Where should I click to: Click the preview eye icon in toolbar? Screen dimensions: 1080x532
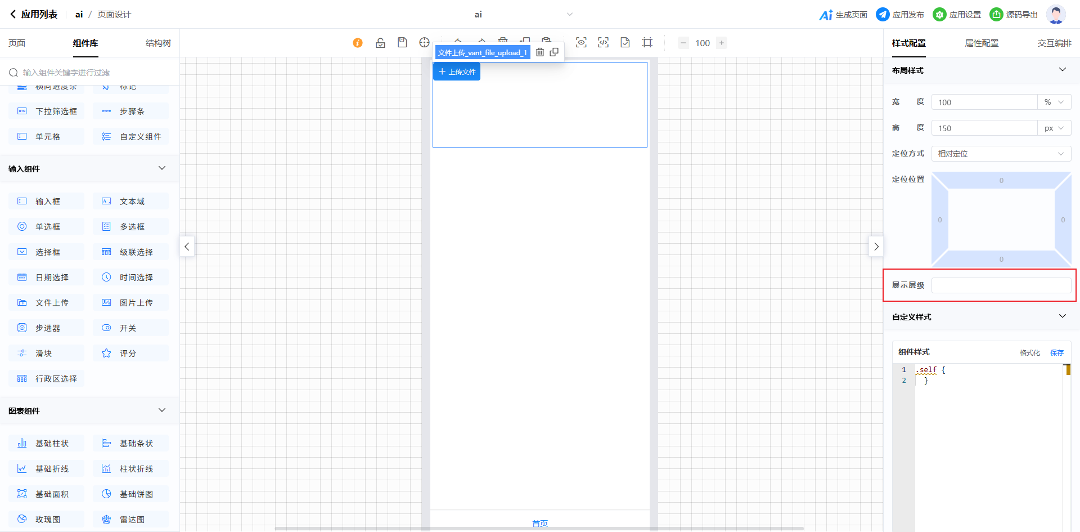point(581,43)
